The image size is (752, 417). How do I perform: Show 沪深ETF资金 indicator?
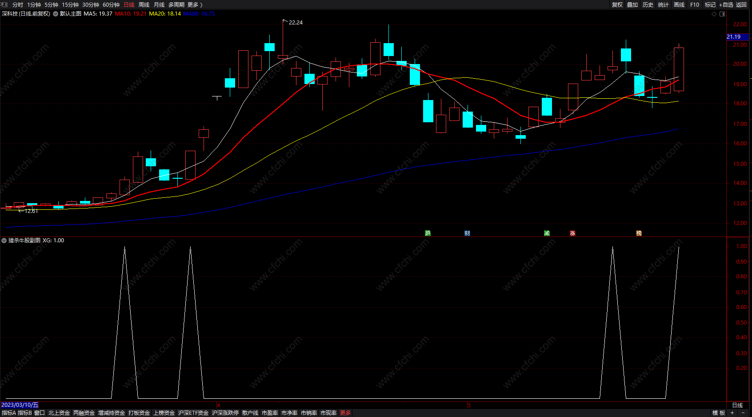tap(193, 413)
